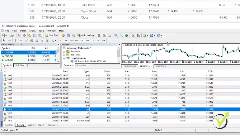This screenshot has height=135, width=240.
Task: Toggle the AutoTrading button
Action: [x=86, y=35]
